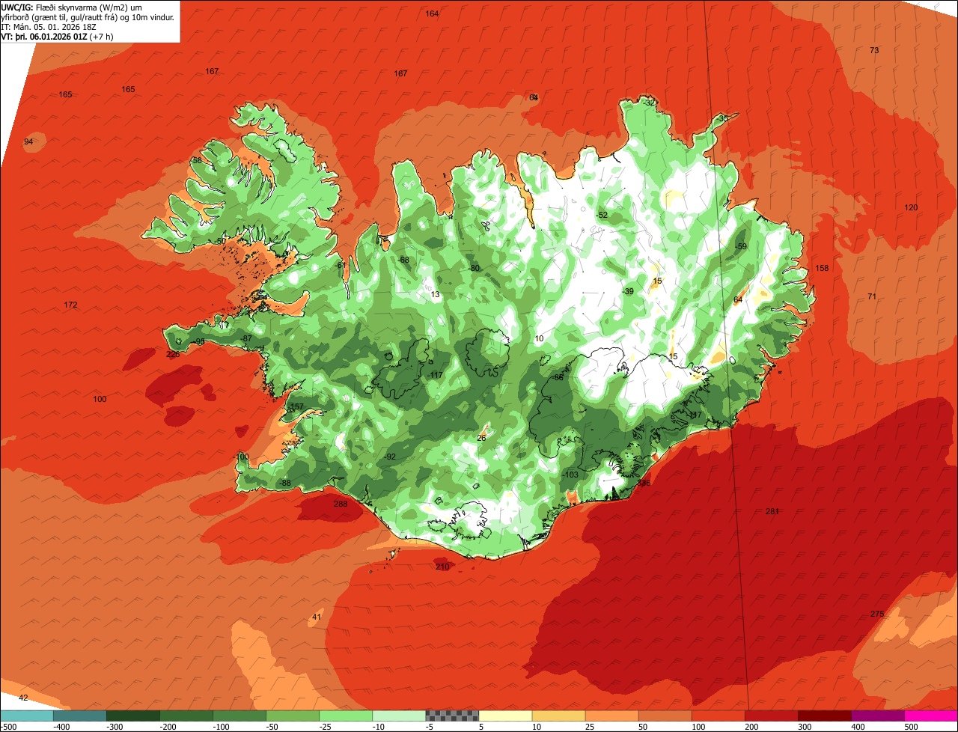Image resolution: width=958 pixels, height=732 pixels.
Task: Click the 120 value on the map
Action: (x=910, y=207)
